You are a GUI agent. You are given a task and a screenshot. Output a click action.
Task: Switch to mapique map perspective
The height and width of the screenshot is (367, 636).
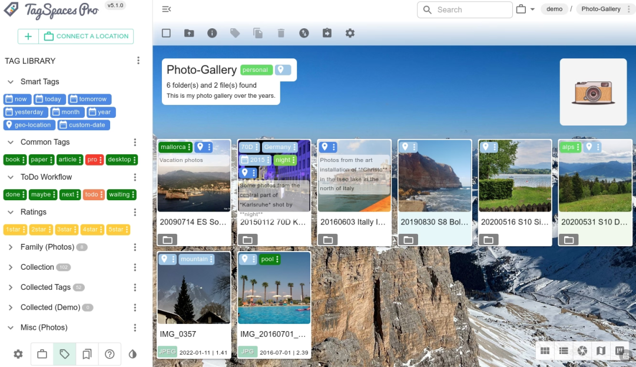pos(601,351)
